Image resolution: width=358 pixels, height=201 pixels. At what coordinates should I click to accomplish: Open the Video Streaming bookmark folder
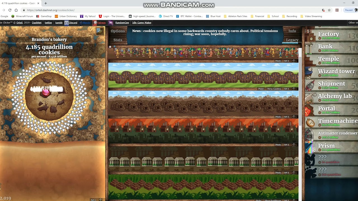[x=311, y=16]
